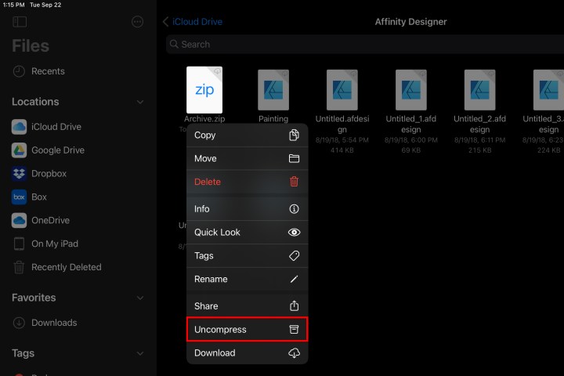Open the sidebar ellipsis options button
This screenshot has width=564, height=376.
point(137,22)
